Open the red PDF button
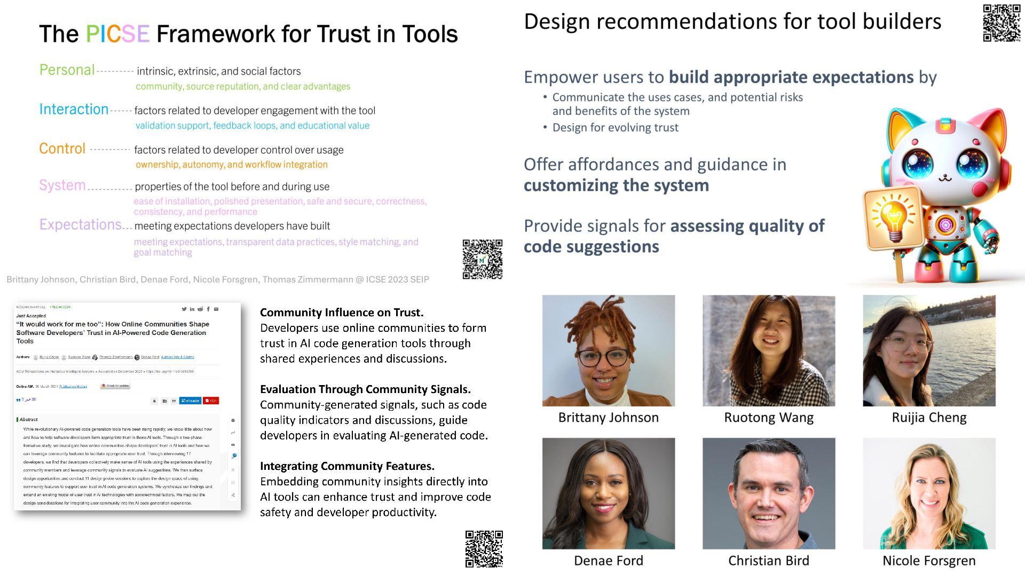Image resolution: width=1025 pixels, height=576 pixels. [211, 401]
